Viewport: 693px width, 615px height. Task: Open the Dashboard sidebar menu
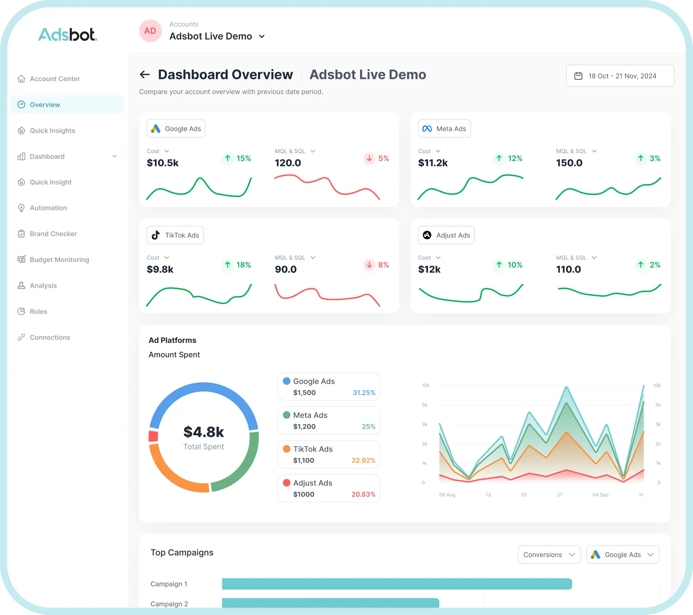67,156
